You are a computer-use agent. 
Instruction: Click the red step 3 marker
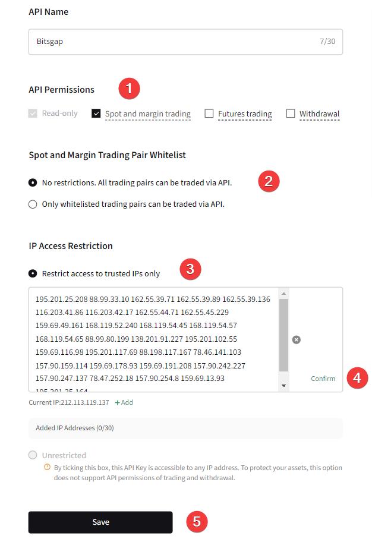click(190, 269)
